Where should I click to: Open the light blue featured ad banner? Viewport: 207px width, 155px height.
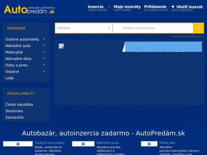pyautogui.click(x=162, y=47)
